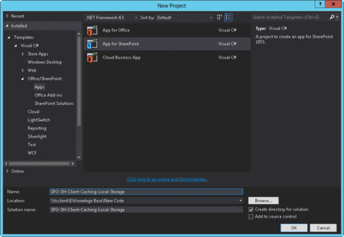The height and width of the screenshot is (237, 344).
Task: Select the Reporting tree item
Action: (x=37, y=128)
